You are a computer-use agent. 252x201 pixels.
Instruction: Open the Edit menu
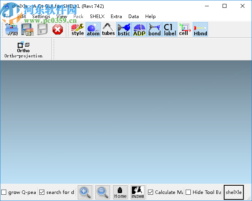[x=22, y=16]
